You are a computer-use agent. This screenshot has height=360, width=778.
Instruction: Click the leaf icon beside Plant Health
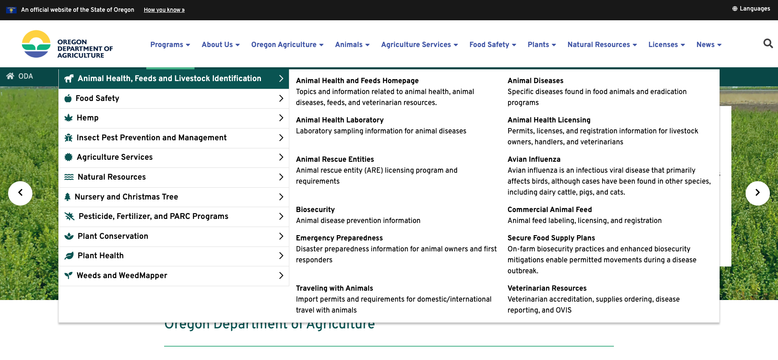tap(69, 256)
